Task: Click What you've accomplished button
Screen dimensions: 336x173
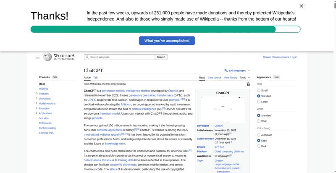Action: [x=167, y=41]
